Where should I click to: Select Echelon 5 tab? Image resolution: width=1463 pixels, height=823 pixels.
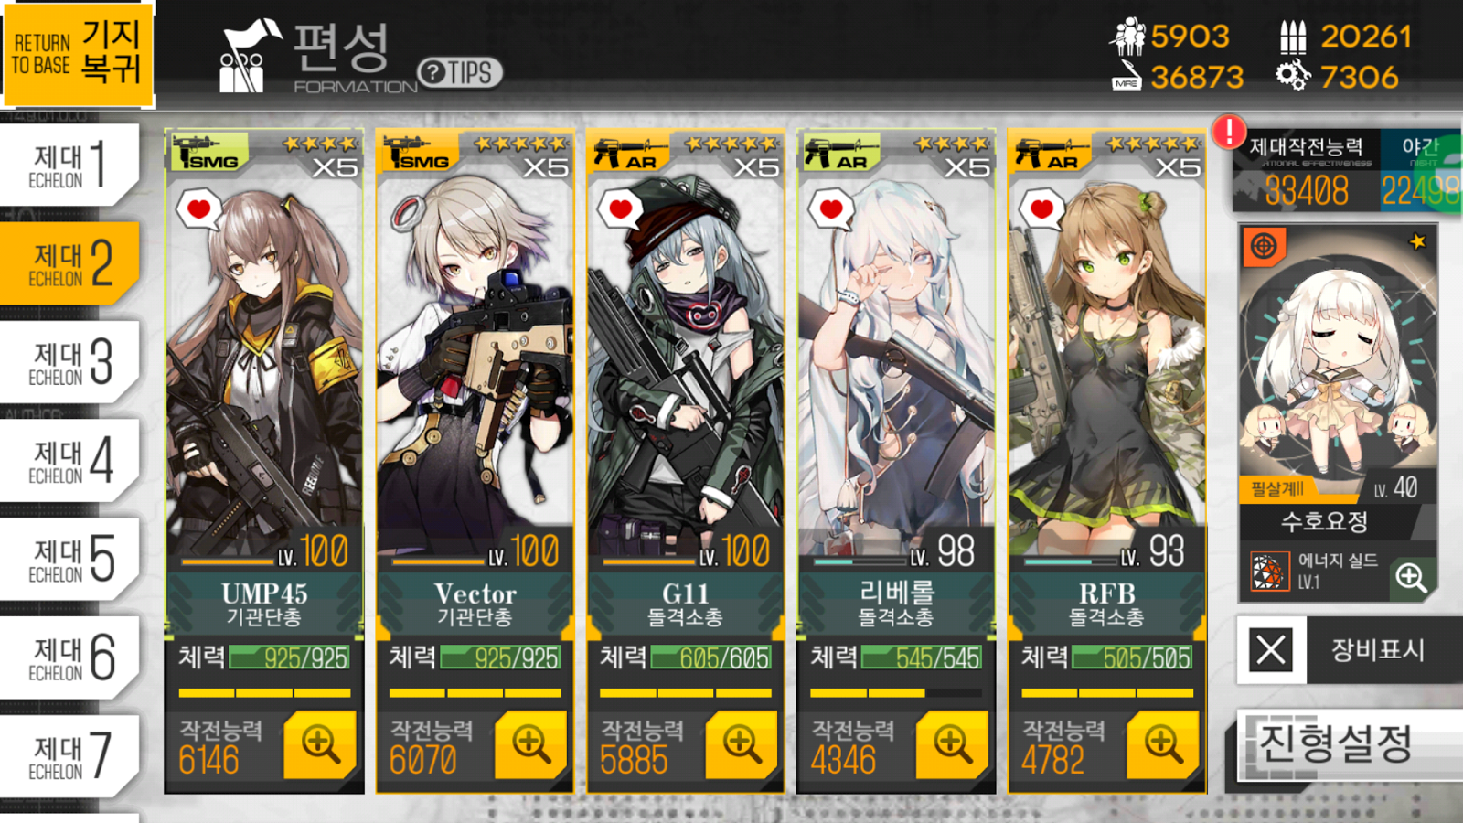69,559
